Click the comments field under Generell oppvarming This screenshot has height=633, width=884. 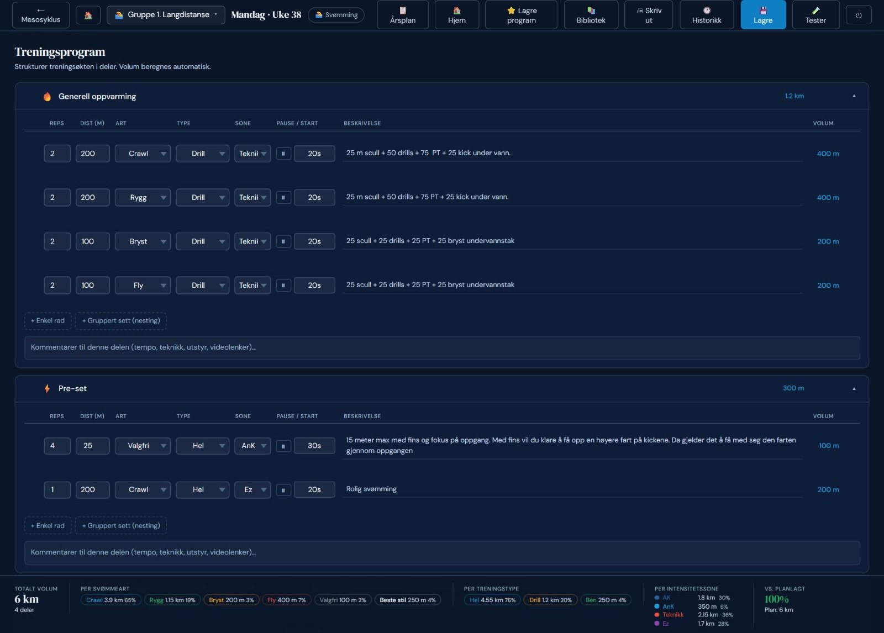click(x=442, y=347)
